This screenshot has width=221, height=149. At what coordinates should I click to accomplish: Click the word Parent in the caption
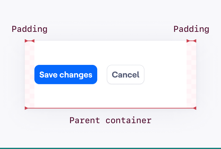coord(85,120)
